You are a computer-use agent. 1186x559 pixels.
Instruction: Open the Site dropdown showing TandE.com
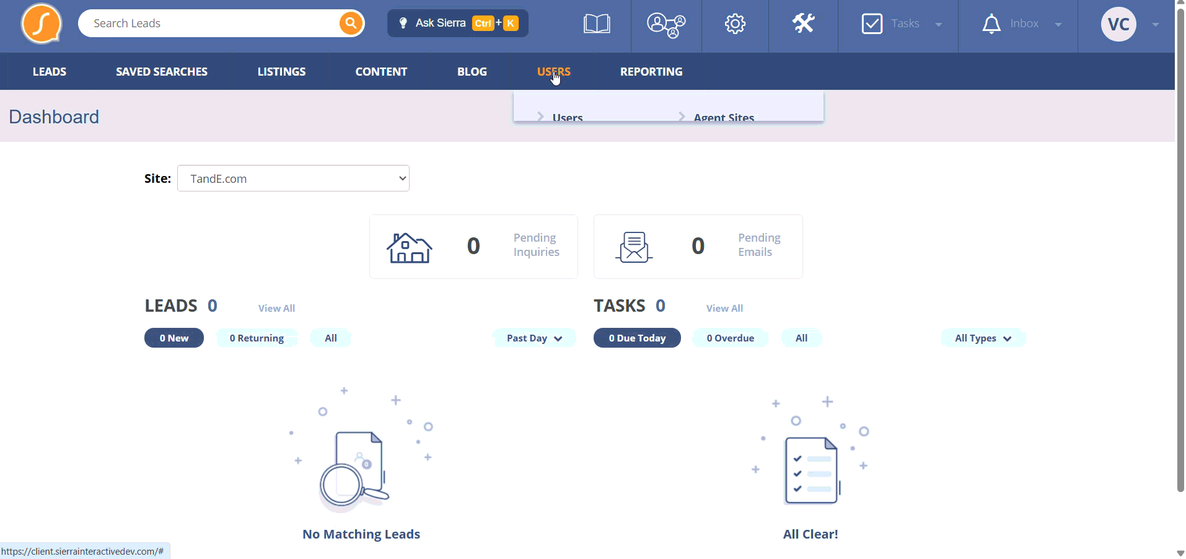click(x=293, y=178)
